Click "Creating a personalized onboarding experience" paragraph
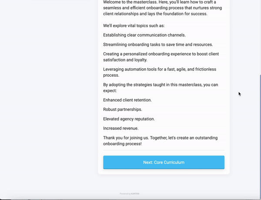 [x=161, y=57]
